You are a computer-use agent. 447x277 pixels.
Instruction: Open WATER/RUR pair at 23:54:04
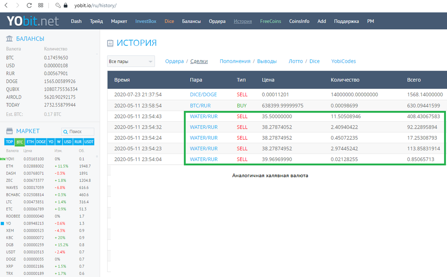tap(204, 160)
